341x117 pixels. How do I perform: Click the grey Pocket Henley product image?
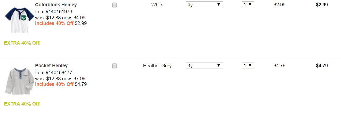[x=19, y=81]
